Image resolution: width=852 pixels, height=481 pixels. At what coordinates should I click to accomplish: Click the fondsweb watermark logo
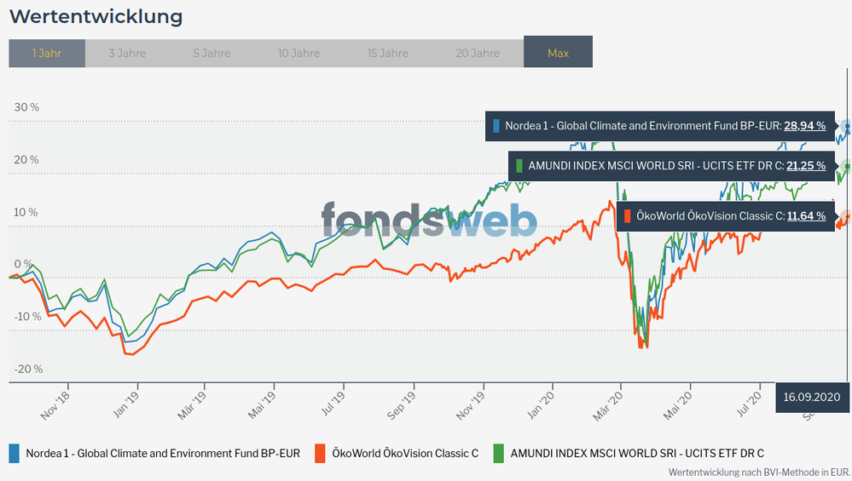429,220
